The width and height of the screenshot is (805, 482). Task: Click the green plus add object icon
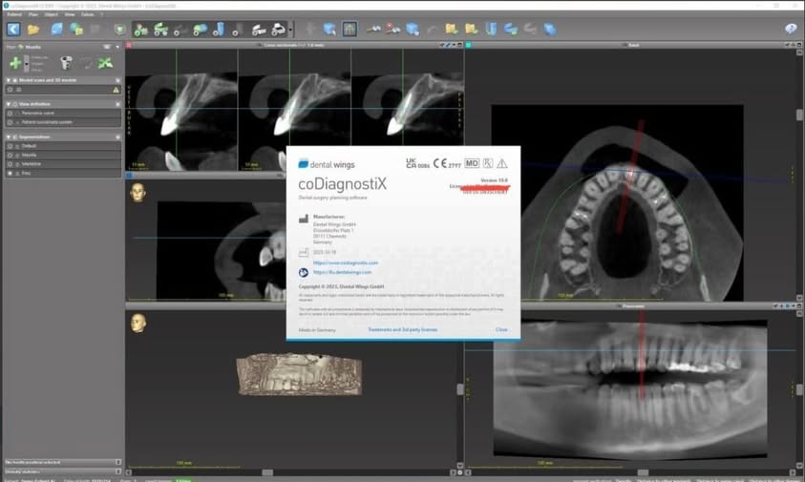click(15, 63)
